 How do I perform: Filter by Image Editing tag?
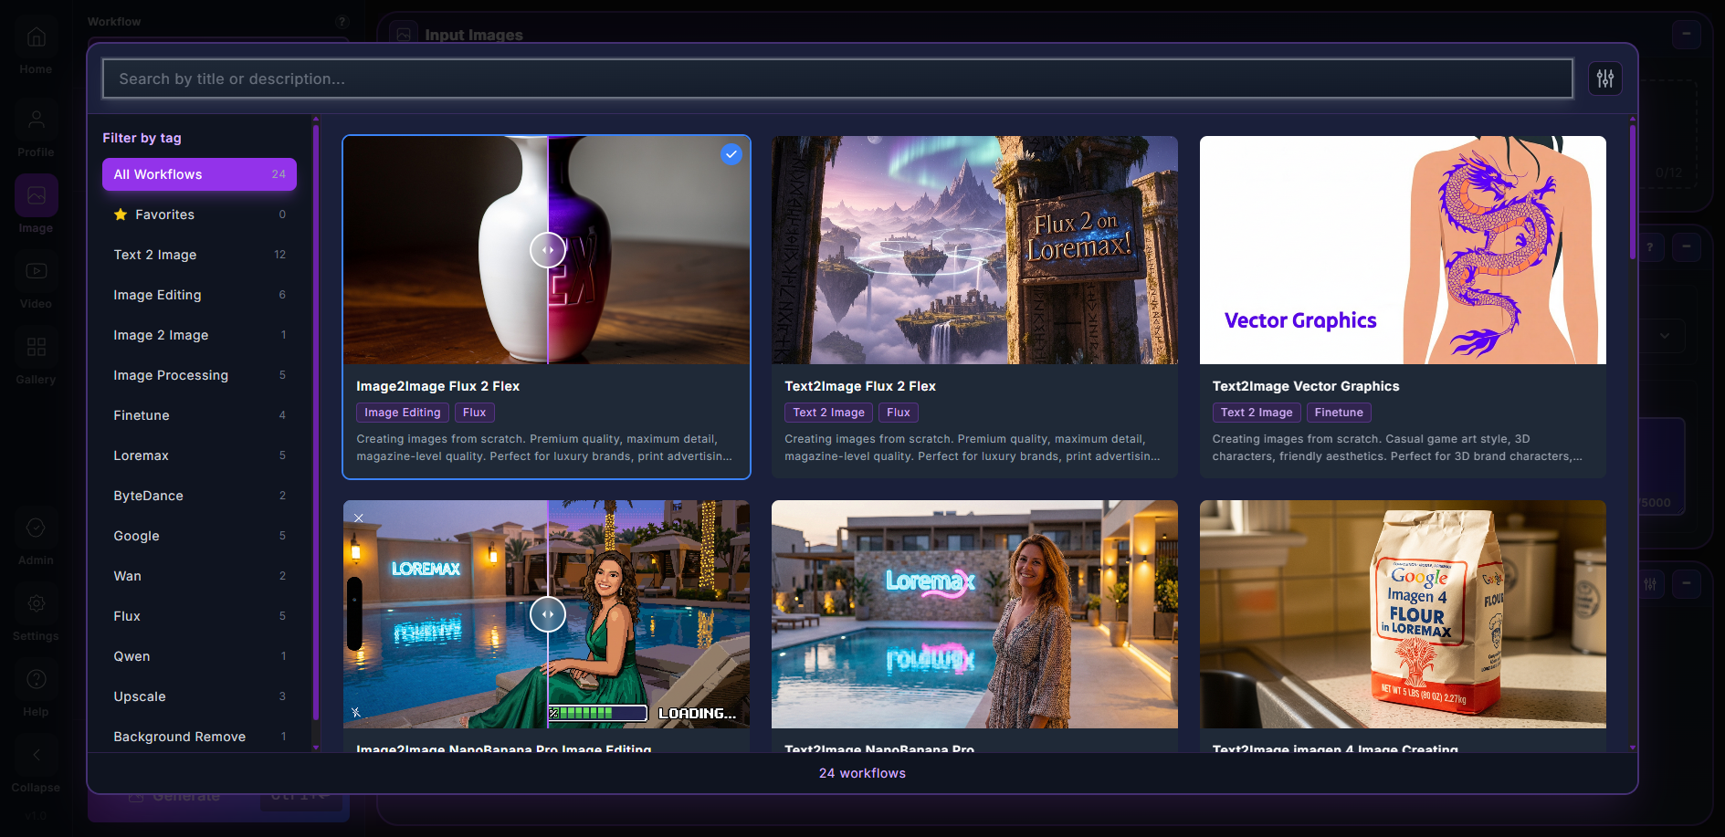coord(199,295)
